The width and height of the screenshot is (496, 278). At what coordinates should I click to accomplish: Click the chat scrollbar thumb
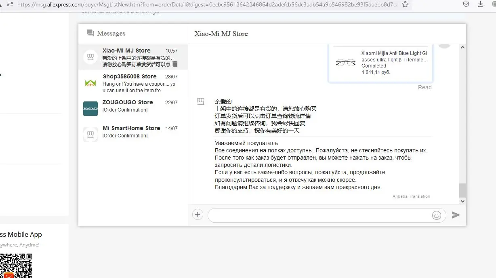tap(462, 190)
